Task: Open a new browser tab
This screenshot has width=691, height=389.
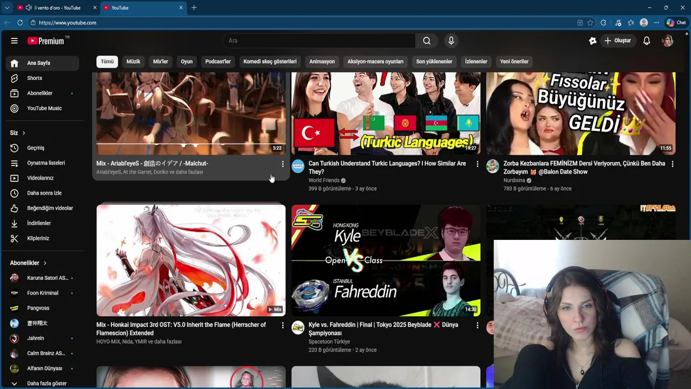Action: pos(194,8)
